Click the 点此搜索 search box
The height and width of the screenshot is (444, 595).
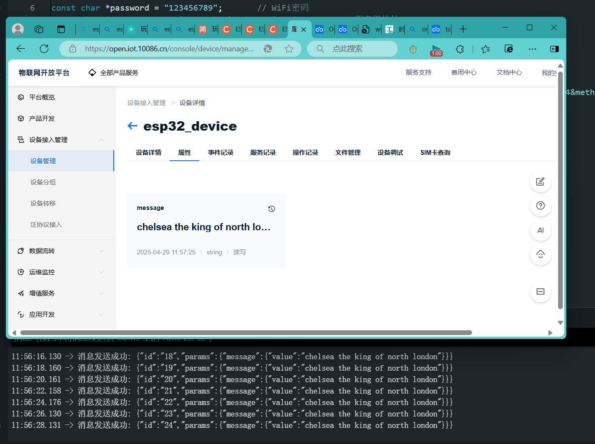coord(352,49)
